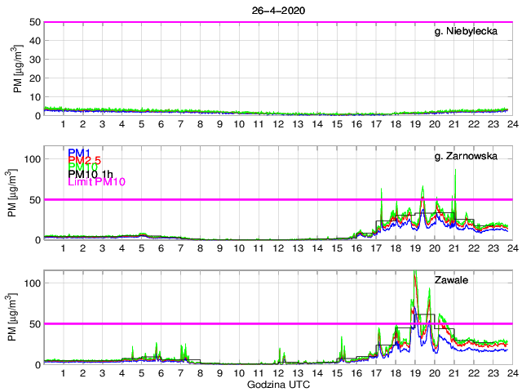Click the 100 tick on middle panel y-axis

click(32, 158)
